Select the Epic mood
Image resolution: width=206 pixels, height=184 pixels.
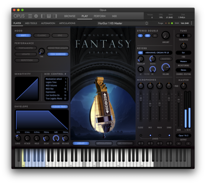pyautogui.click(x=60, y=35)
